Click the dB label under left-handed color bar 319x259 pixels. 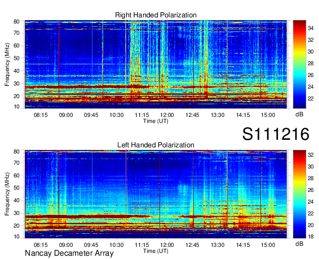(x=299, y=244)
